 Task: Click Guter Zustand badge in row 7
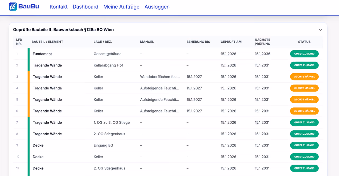[x=304, y=122]
